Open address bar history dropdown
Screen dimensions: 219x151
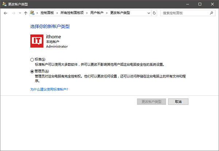click(149, 13)
